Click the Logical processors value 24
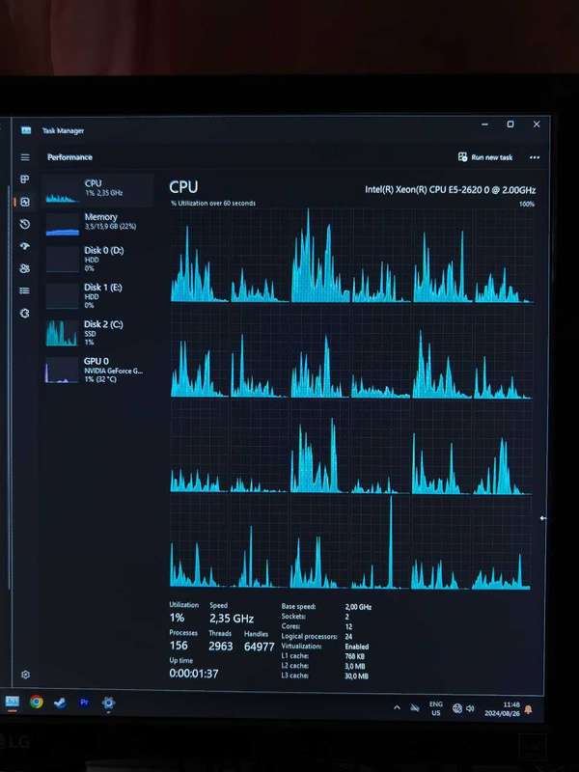The width and height of the screenshot is (579, 772). (348, 637)
